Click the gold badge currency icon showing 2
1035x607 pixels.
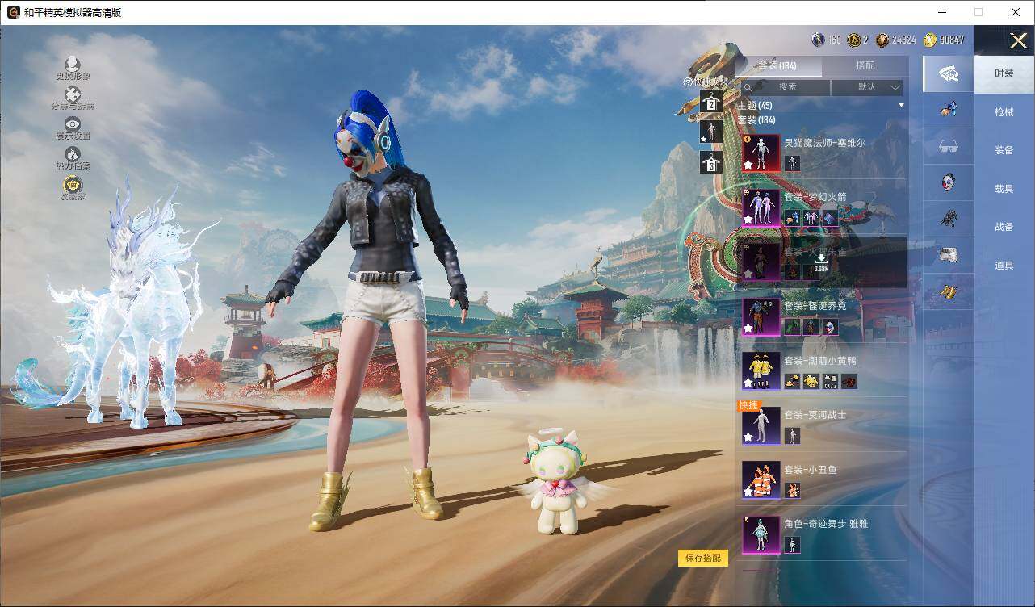[853, 40]
